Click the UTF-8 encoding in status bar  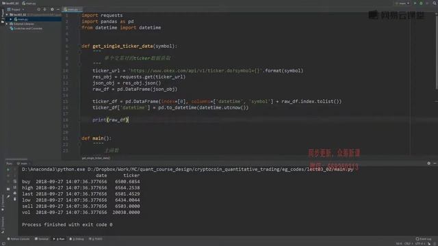click(420, 244)
